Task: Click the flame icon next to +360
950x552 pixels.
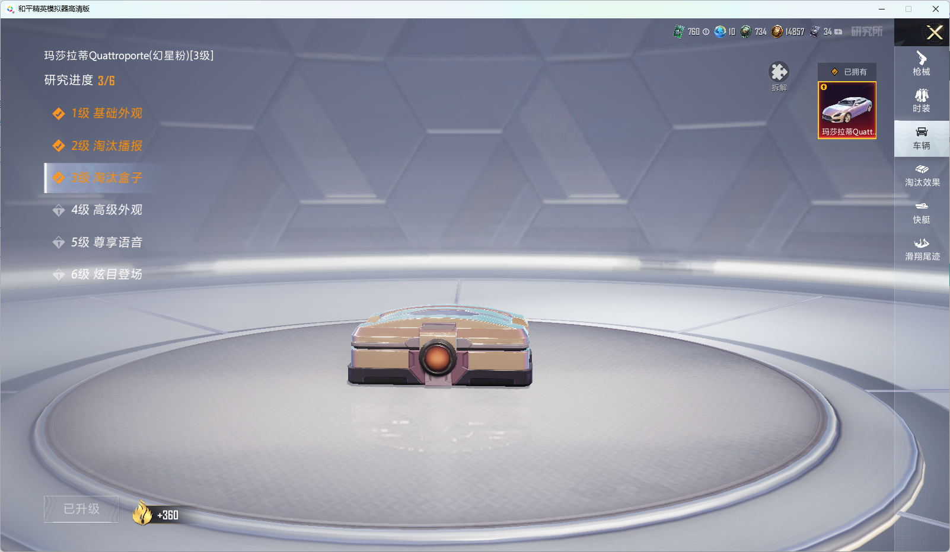Action: pyautogui.click(x=142, y=513)
